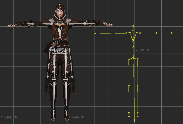The image size is (183, 124).
Task: Pick the yellow skeleton's screen-right knee joint
Action: [x=138, y=85]
